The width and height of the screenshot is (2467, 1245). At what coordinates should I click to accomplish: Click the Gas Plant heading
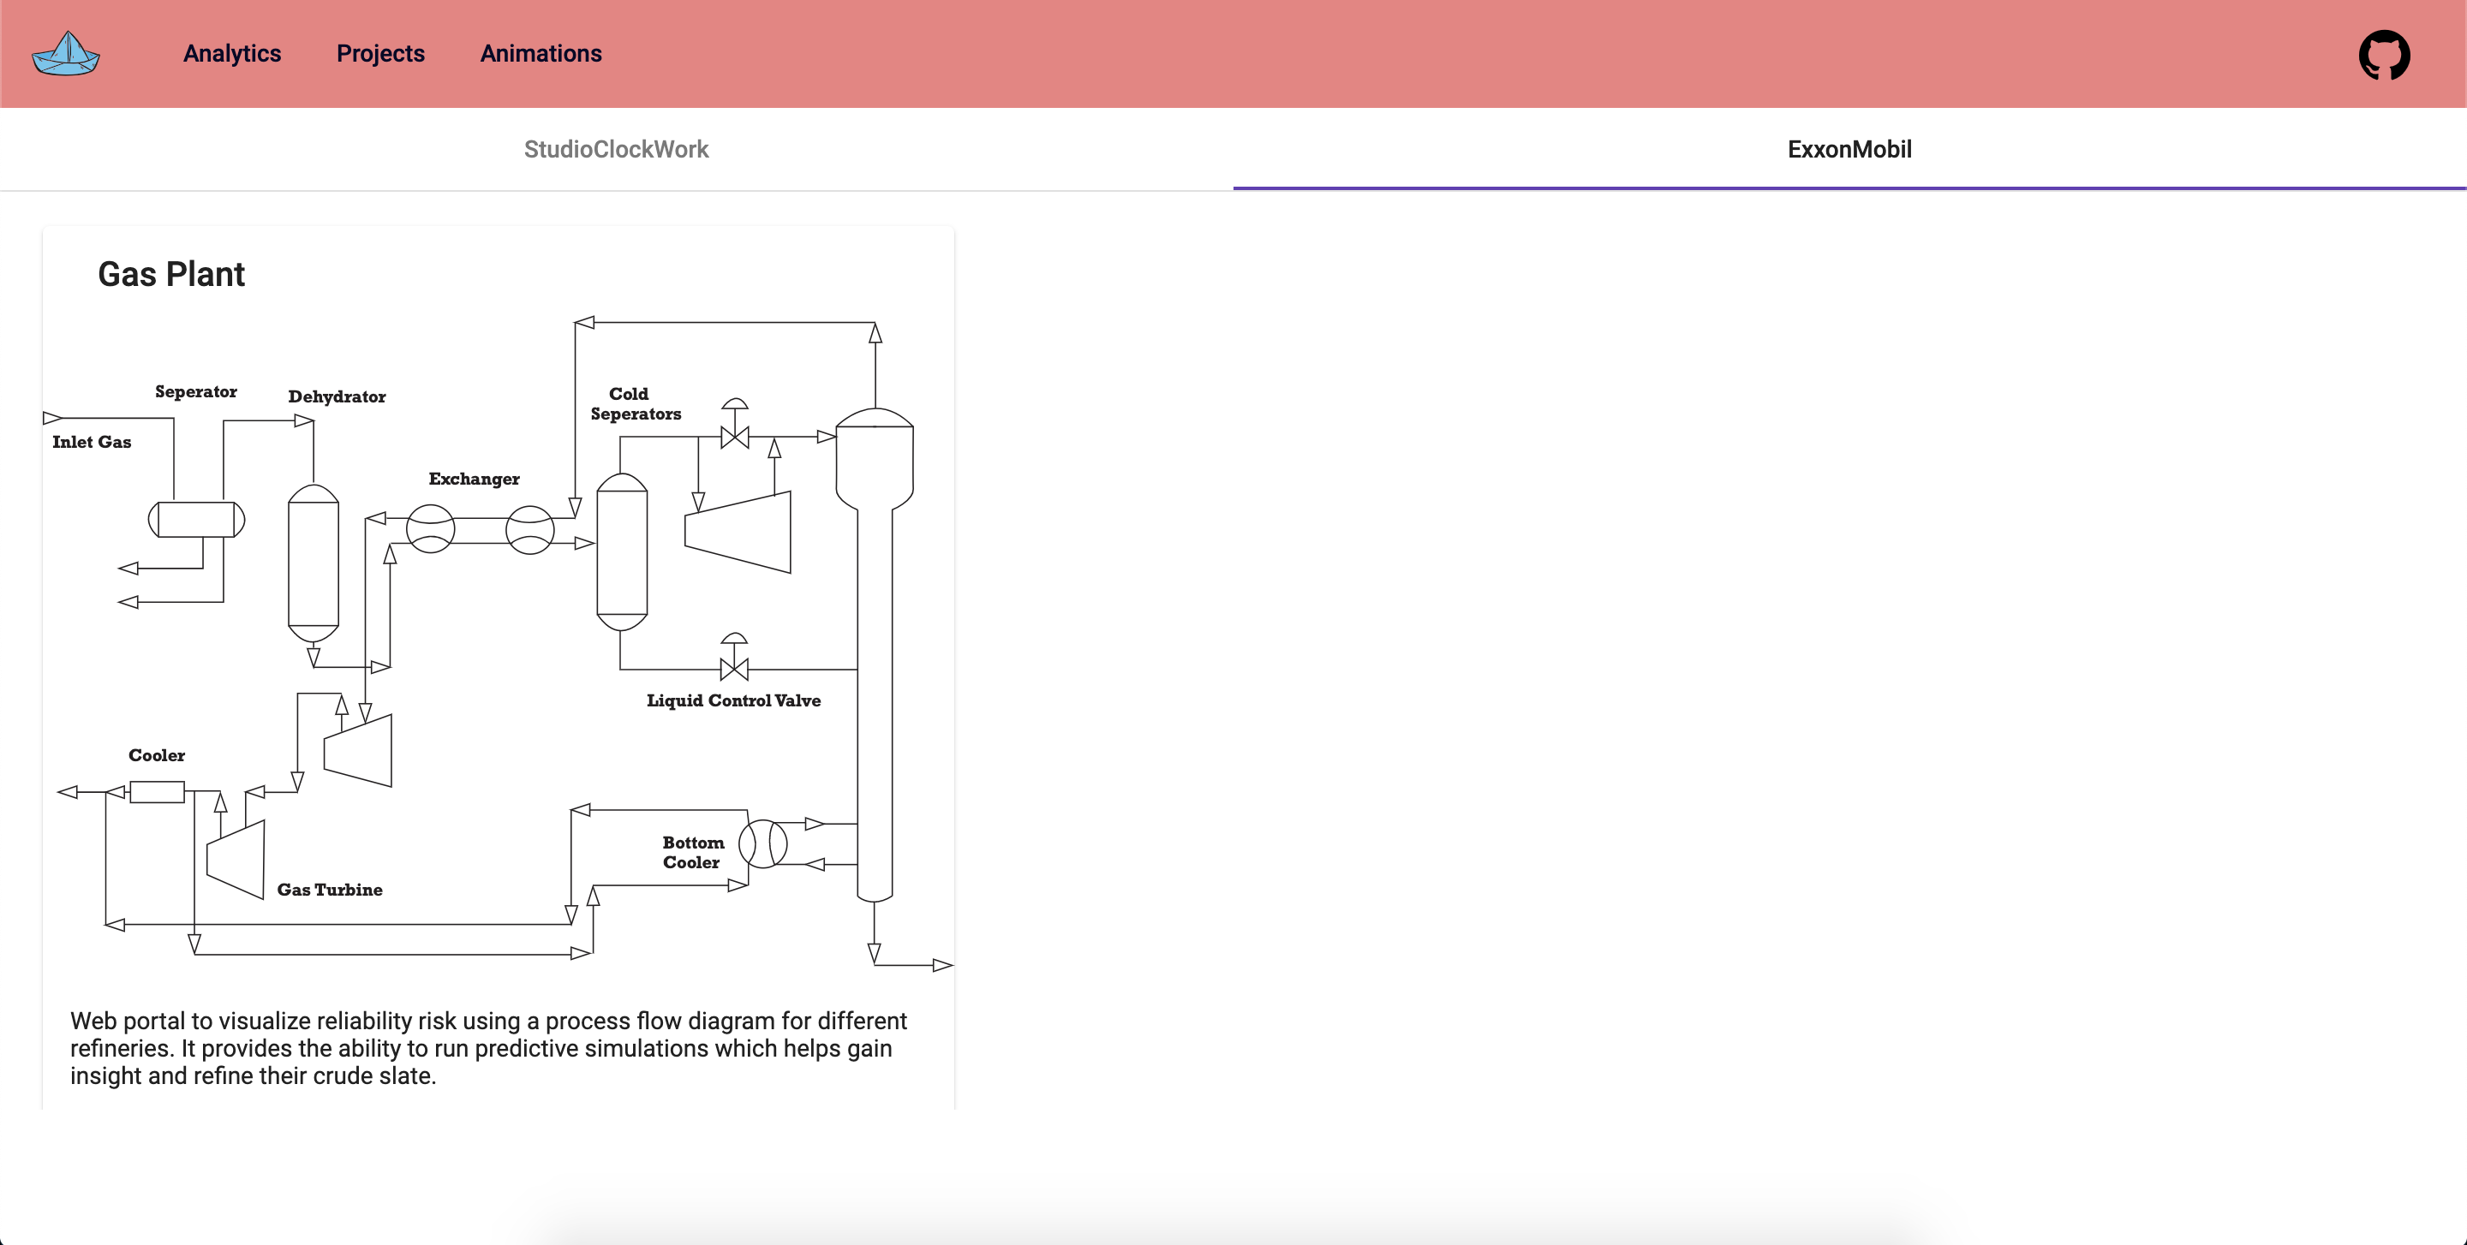pyautogui.click(x=170, y=275)
